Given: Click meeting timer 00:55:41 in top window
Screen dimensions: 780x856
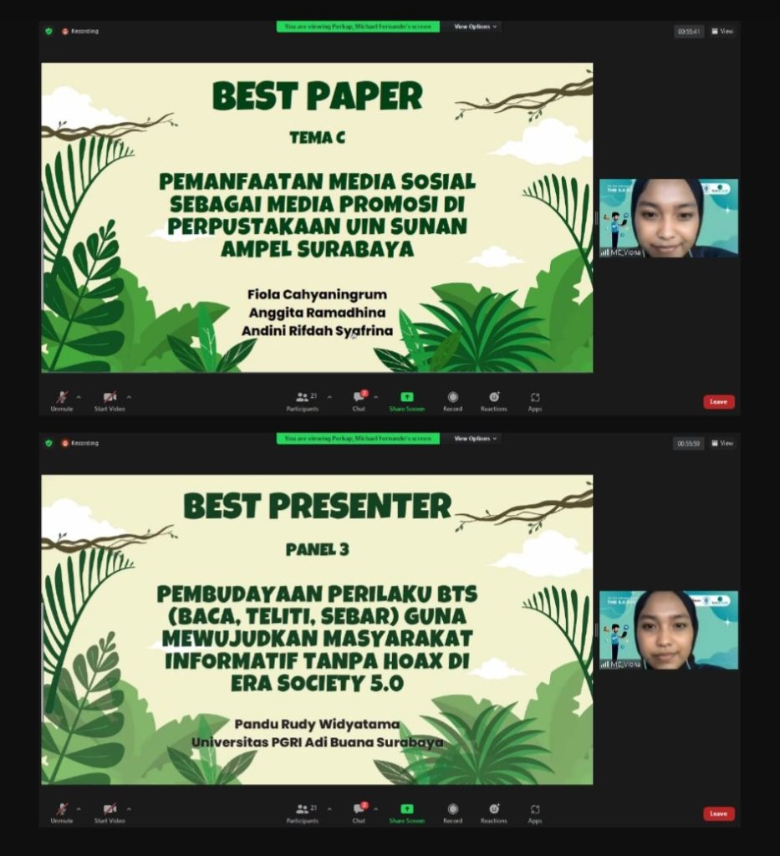Looking at the screenshot, I should 688,32.
